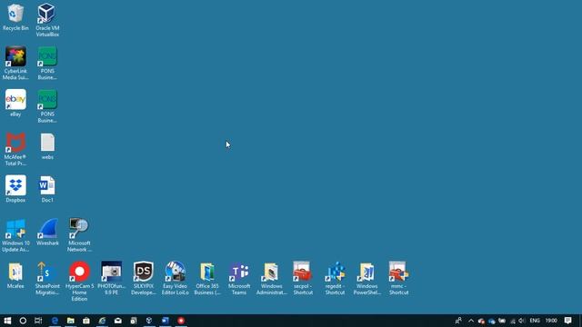
Task: Expand hidden system tray icons chevron
Action: [471, 321]
